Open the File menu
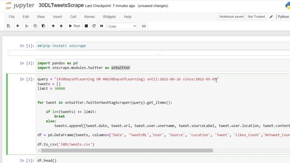This screenshot has width=290, height=163. coord(11,17)
